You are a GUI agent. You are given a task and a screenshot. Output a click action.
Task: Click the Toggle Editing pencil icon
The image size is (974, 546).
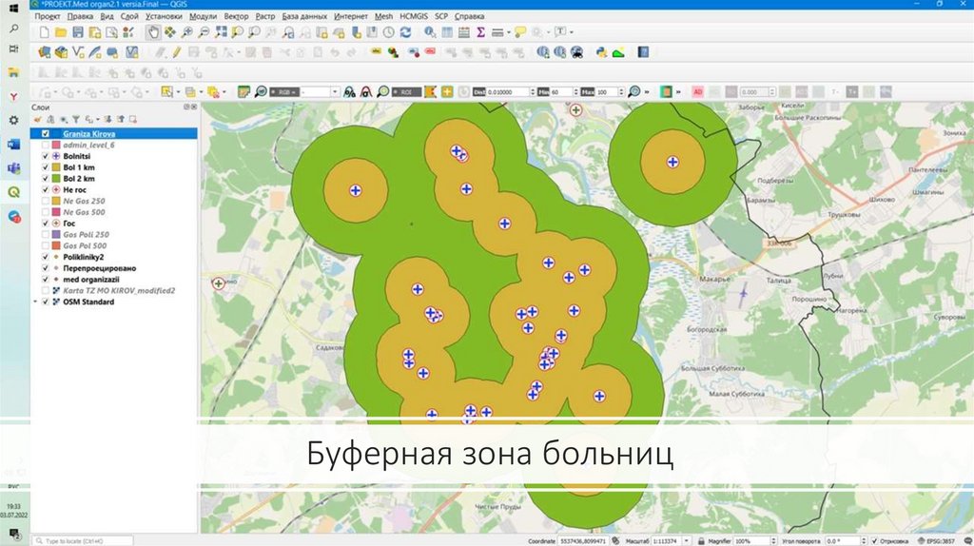coord(177,53)
